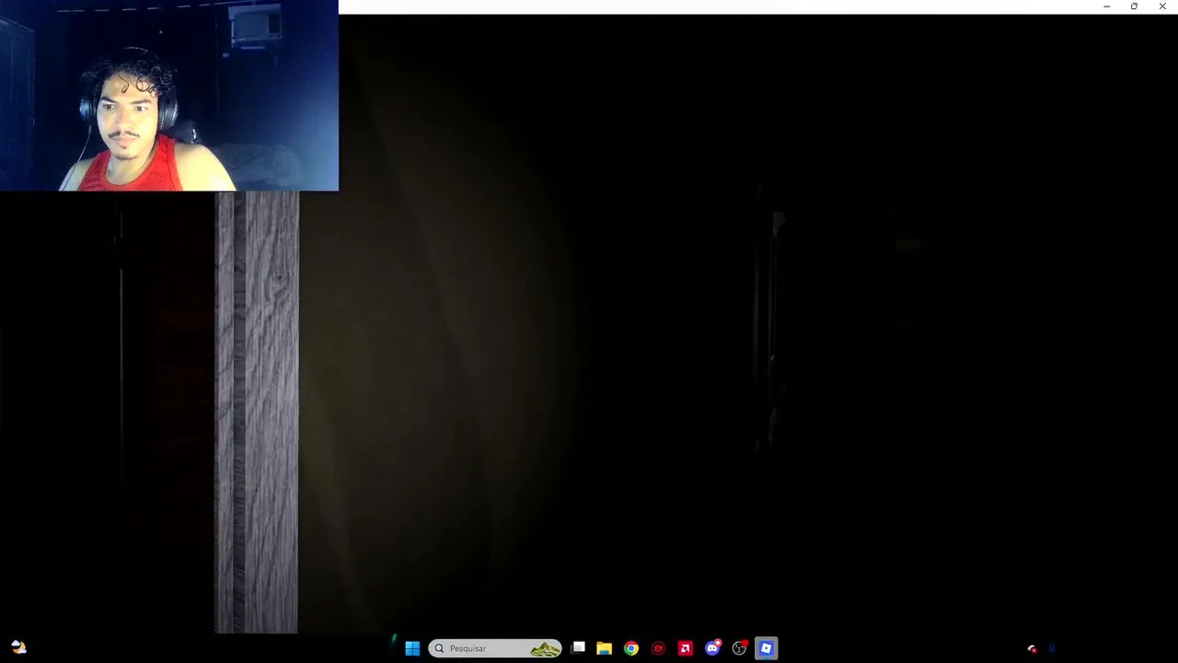Open the Windows Start menu
The width and height of the screenshot is (1178, 663).
(x=412, y=648)
